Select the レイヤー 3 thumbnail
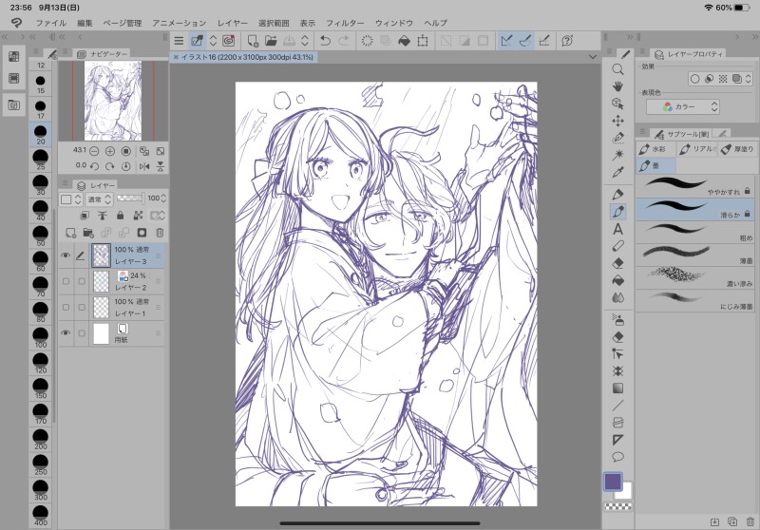Image resolution: width=760 pixels, height=530 pixels. pyautogui.click(x=101, y=256)
